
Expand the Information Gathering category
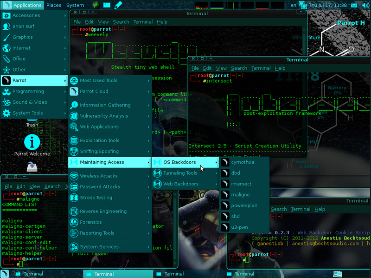pos(105,105)
